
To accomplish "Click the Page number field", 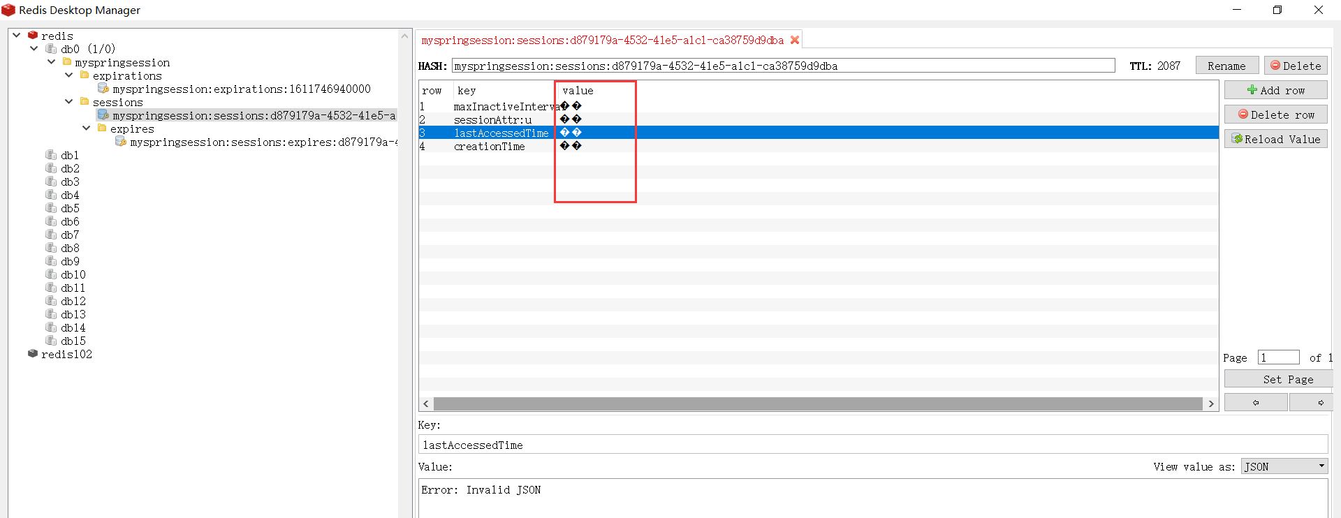I will pos(1279,357).
